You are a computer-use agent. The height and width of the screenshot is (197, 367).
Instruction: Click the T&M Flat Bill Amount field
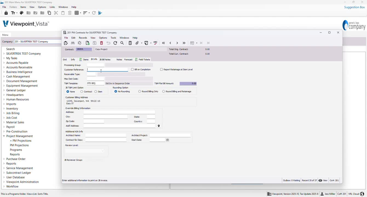[188, 83]
